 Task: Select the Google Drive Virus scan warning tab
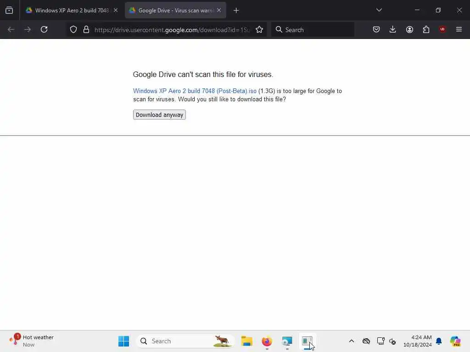click(x=175, y=11)
